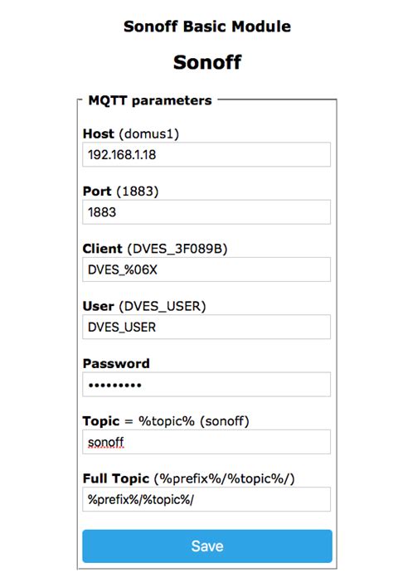Click the bold User label
The image size is (393, 587).
pyautogui.click(x=98, y=306)
